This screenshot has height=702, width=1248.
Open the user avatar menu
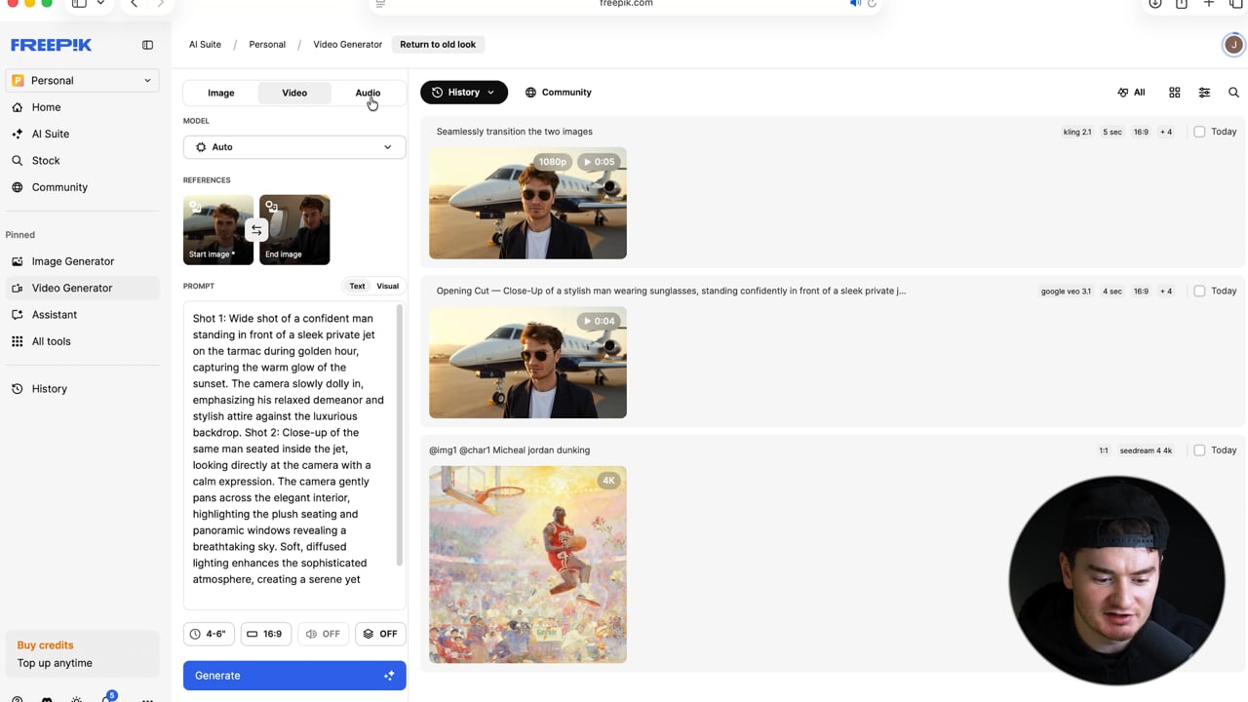coord(1233,44)
